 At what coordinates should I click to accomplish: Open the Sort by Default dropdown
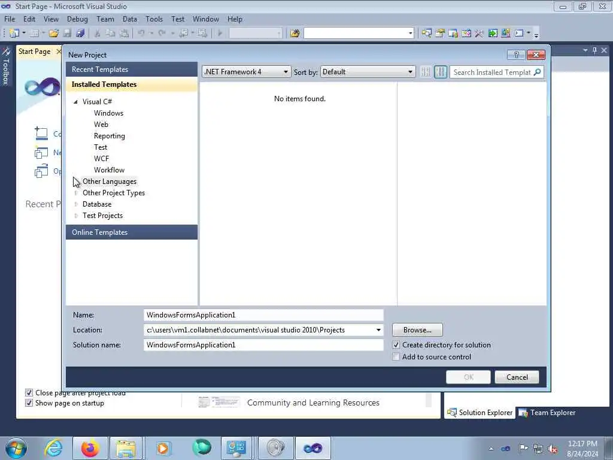pyautogui.click(x=368, y=72)
